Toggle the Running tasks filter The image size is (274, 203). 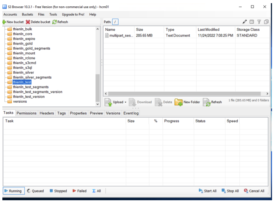[x=13, y=191]
